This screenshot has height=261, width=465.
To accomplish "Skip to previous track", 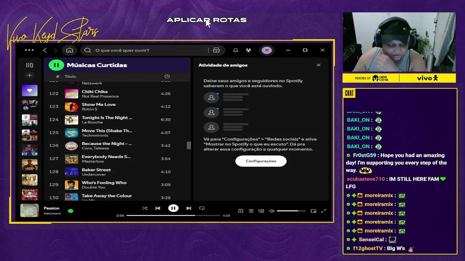I will click(x=158, y=208).
